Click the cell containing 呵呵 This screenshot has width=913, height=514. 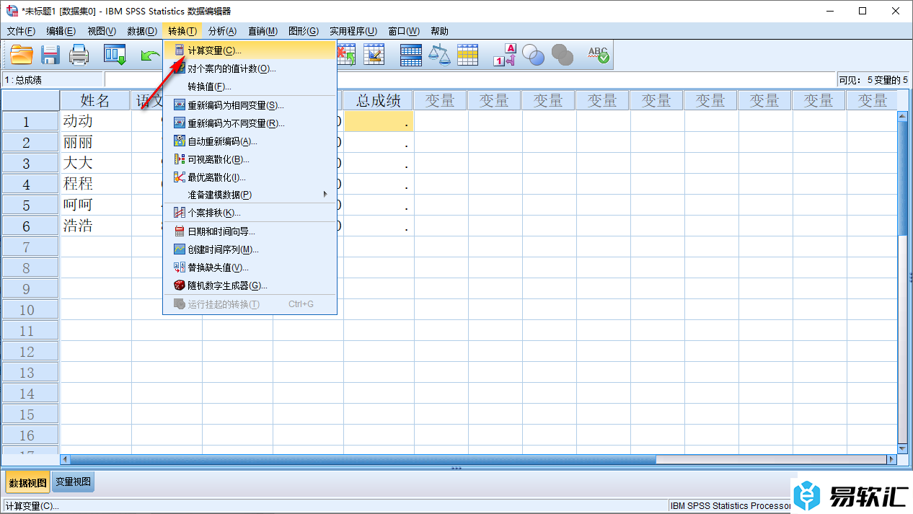tap(96, 205)
